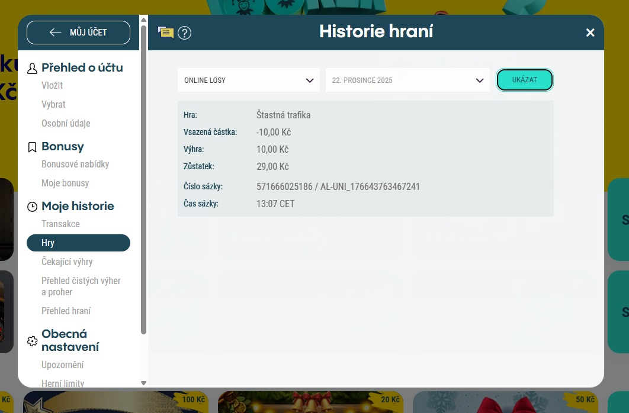629x413 pixels.
Task: Switch to Transakce history
Action: [x=60, y=224]
